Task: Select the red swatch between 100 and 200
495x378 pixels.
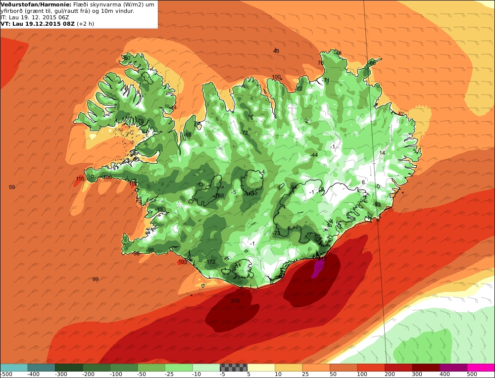Action: pos(371,367)
